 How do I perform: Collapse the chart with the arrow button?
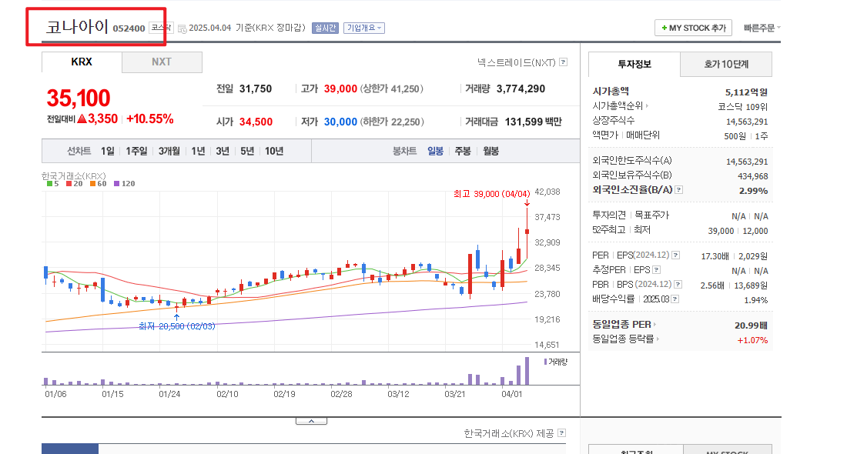[312, 420]
